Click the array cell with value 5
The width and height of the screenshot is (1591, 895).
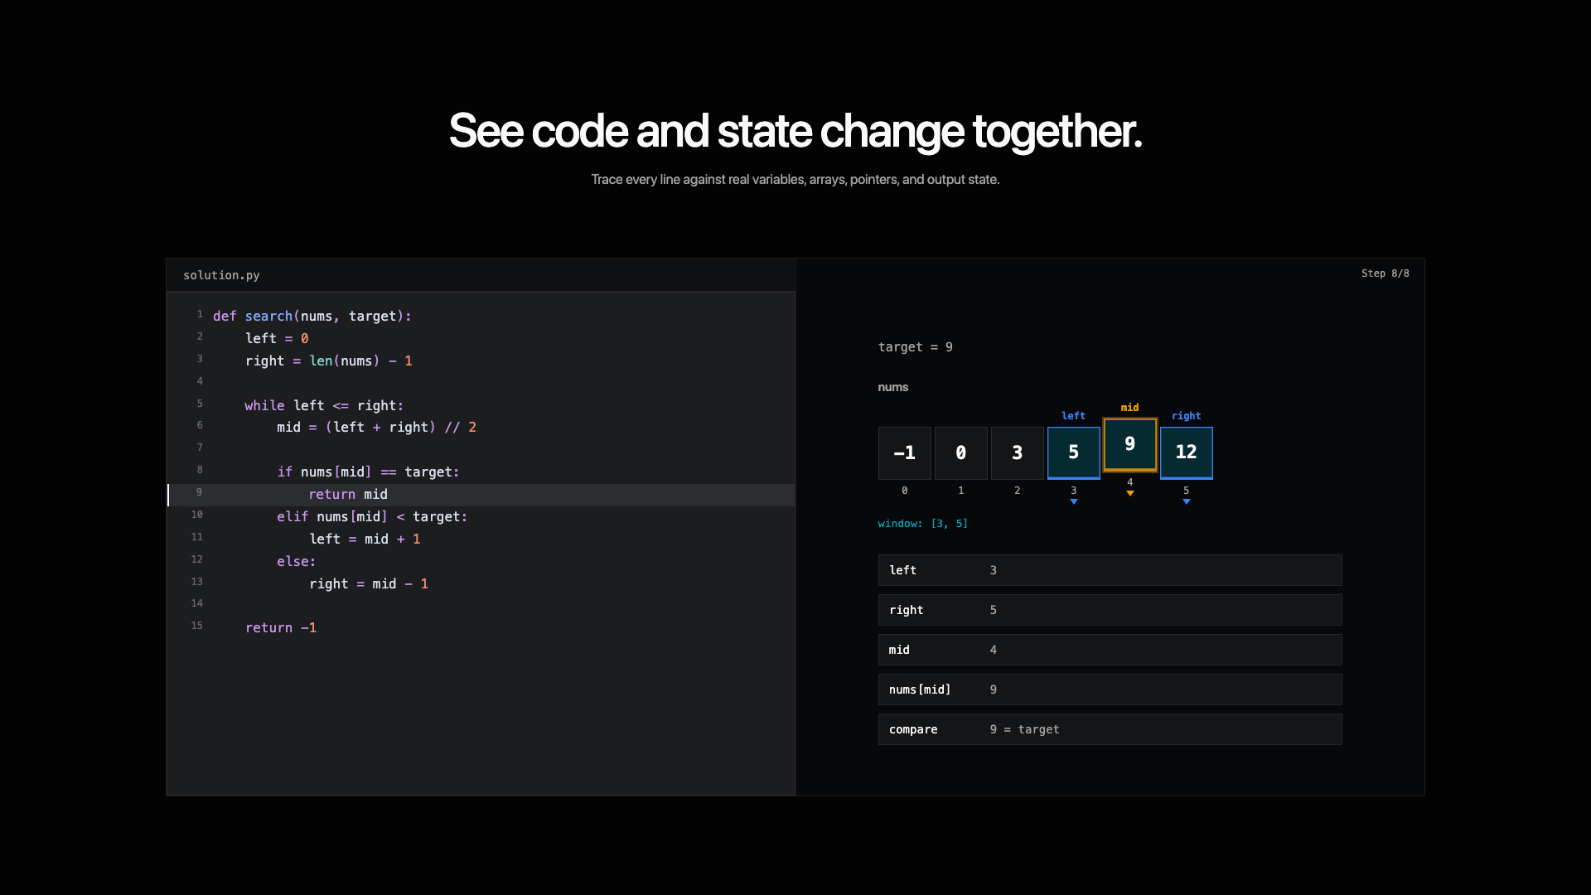coord(1073,452)
